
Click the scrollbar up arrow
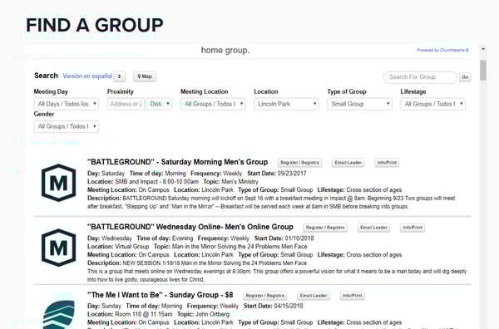(483, 49)
